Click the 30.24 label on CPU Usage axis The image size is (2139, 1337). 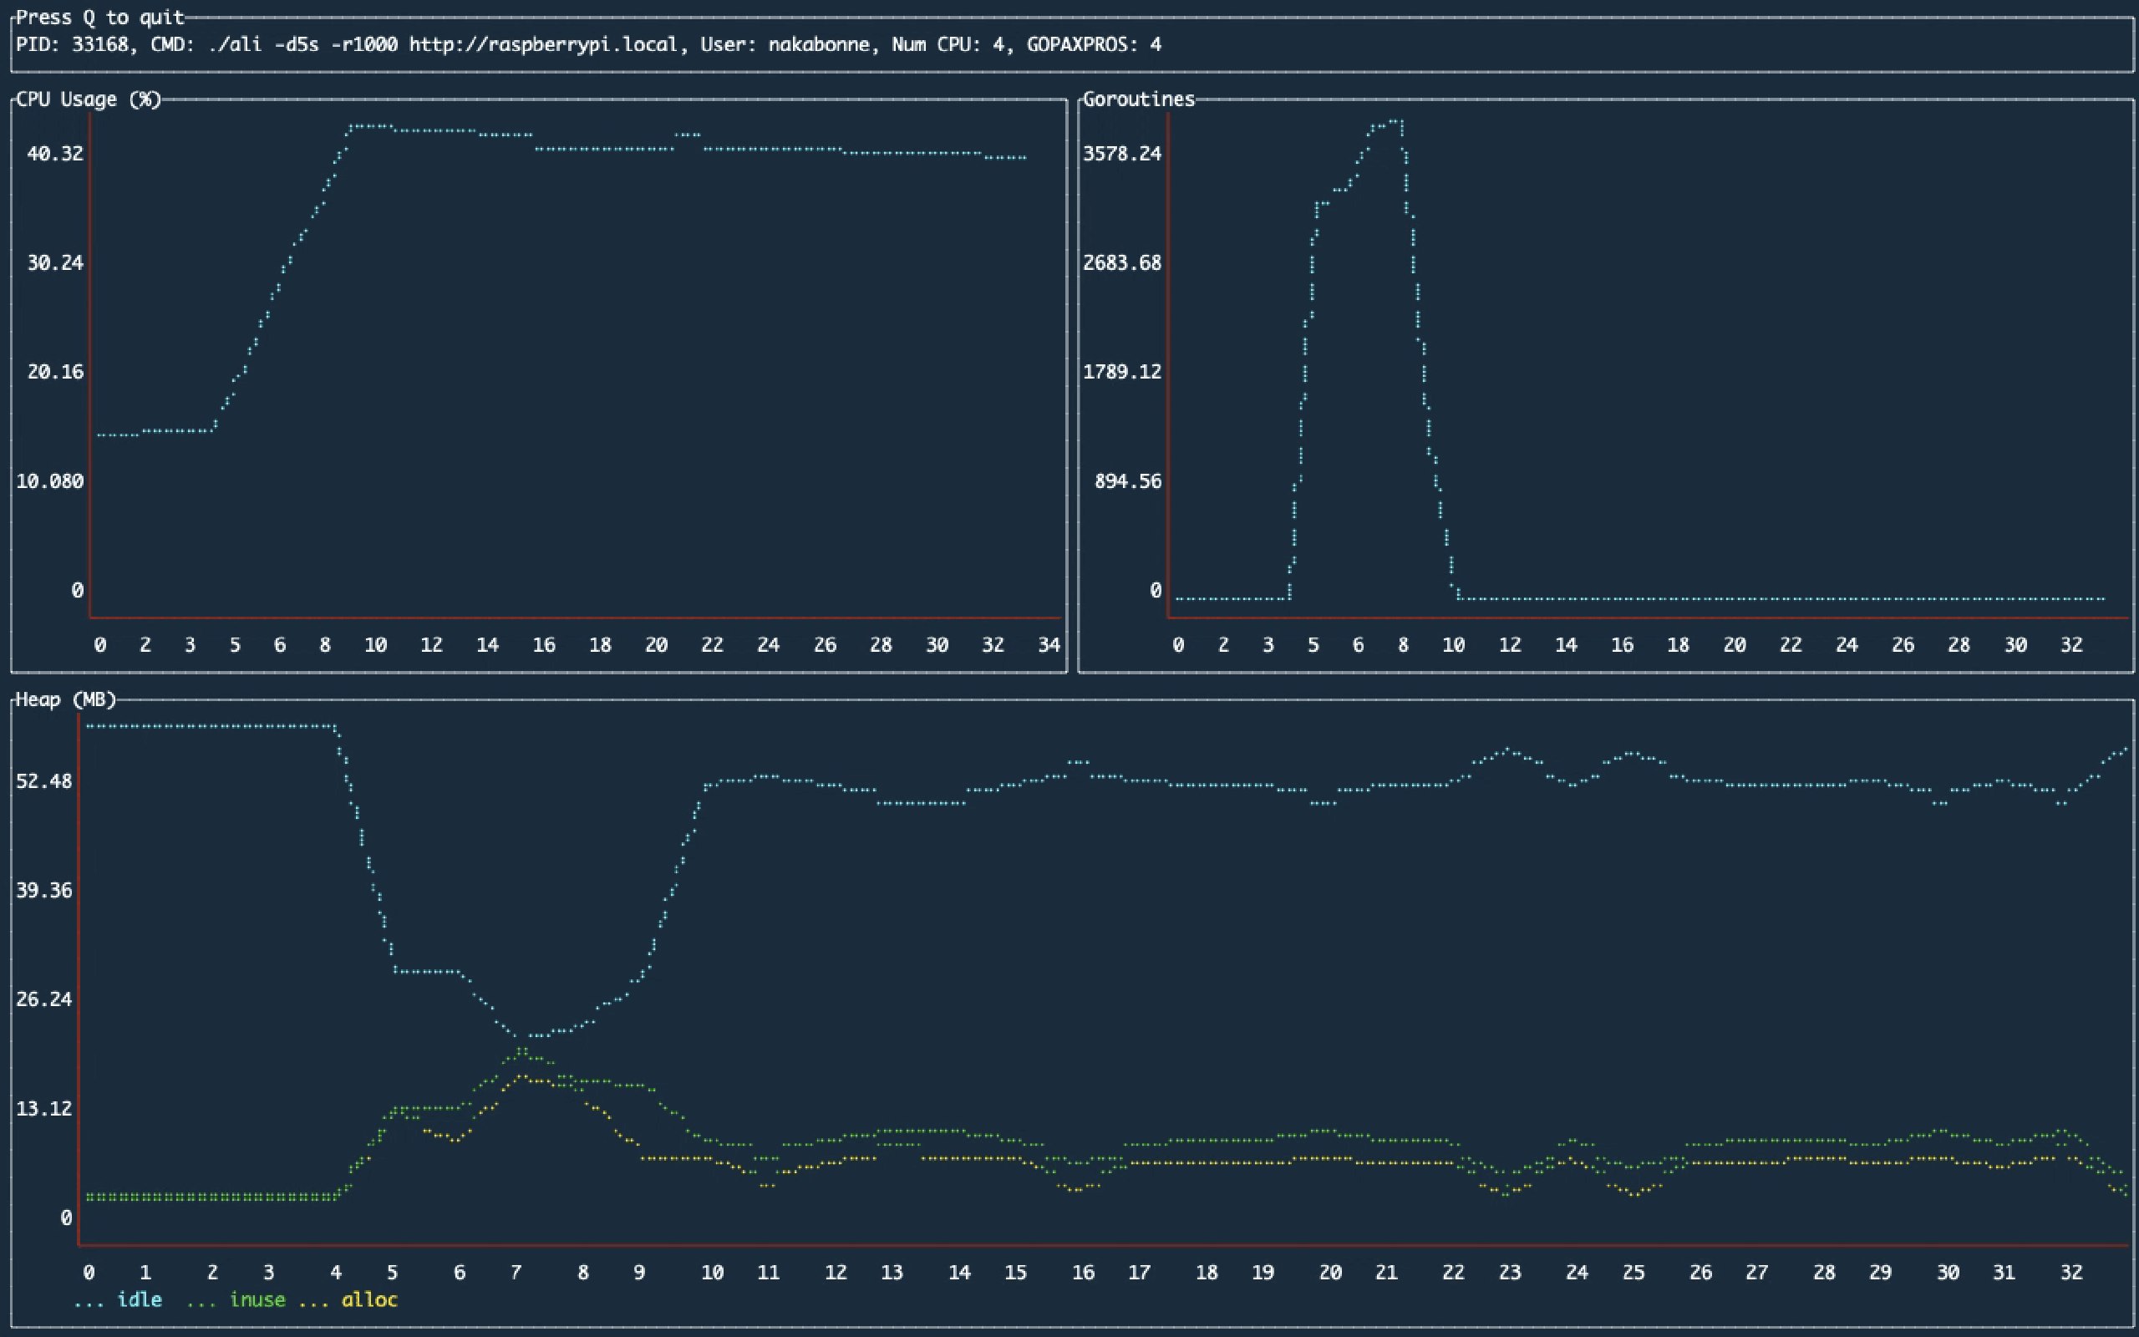[55, 262]
